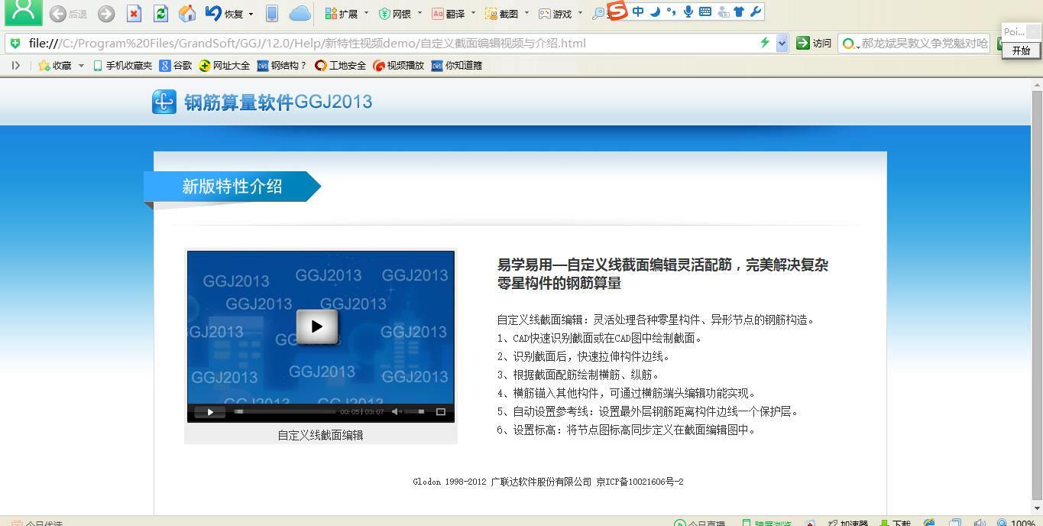Image resolution: width=1043 pixels, height=526 pixels.
Task: Play the video with the center play button
Action: point(317,326)
